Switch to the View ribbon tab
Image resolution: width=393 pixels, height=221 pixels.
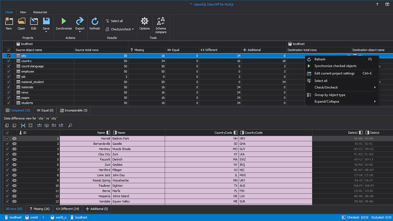[23, 12]
